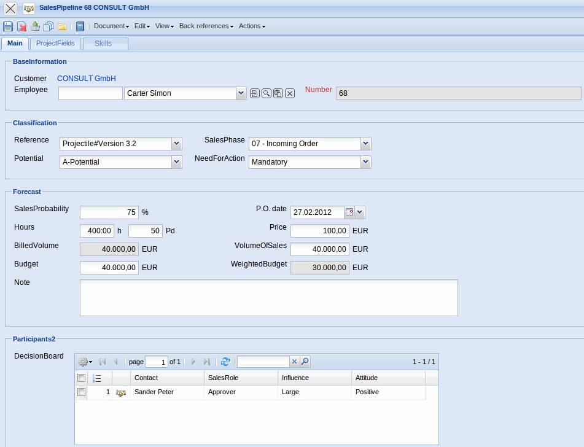Screen dimensions: 584x447
Task: Open the CONSULT GmbH customer link
Action: pyautogui.click(x=87, y=79)
